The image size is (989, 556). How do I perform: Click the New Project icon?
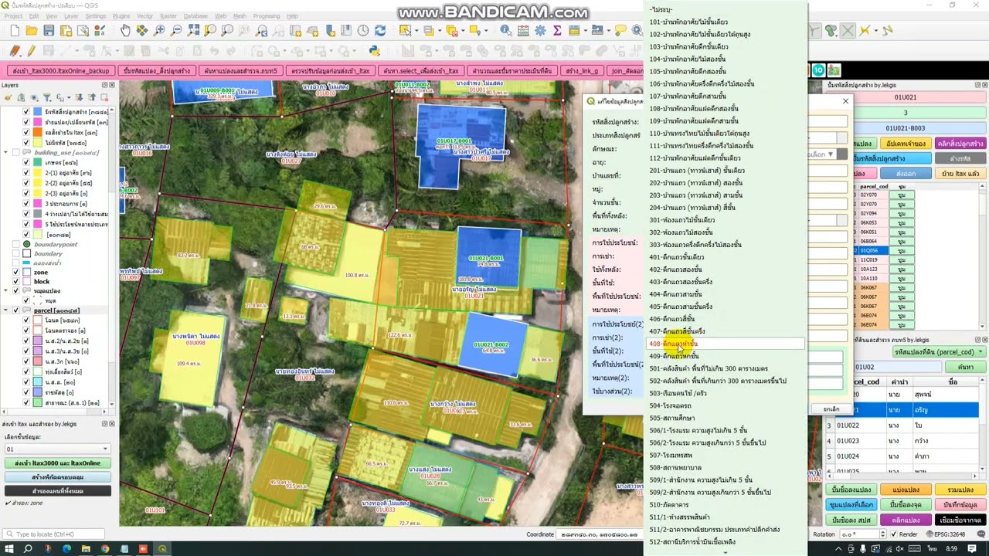pos(14,31)
